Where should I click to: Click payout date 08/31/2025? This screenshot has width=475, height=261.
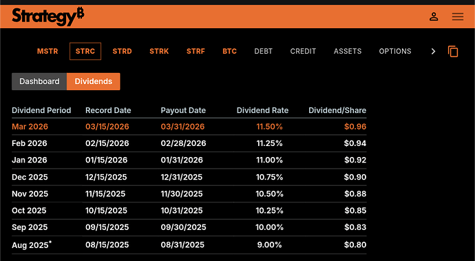pos(182,244)
